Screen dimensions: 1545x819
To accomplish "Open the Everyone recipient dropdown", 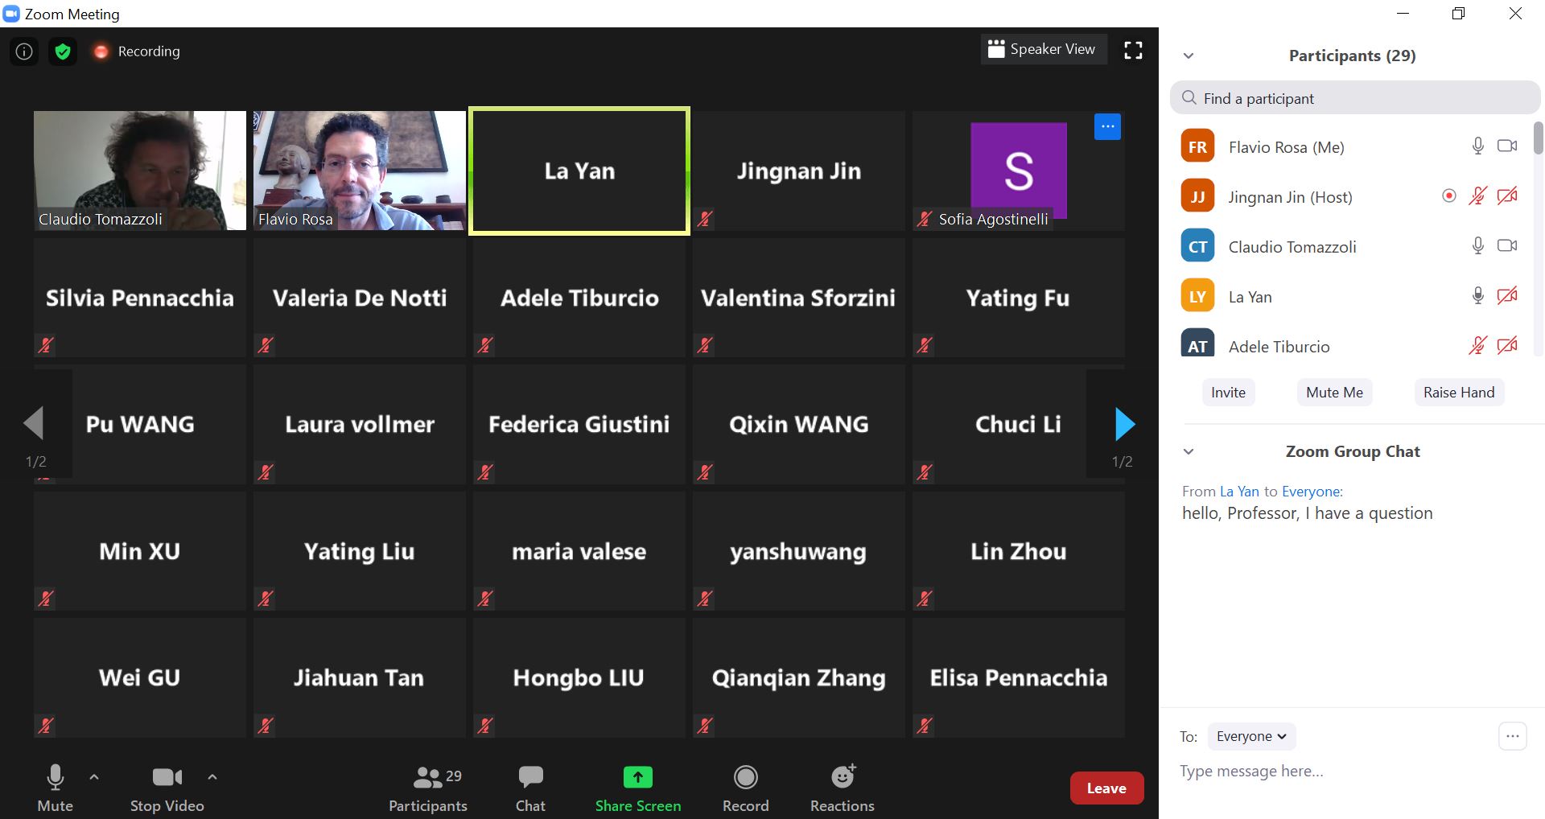I will 1250,736.
